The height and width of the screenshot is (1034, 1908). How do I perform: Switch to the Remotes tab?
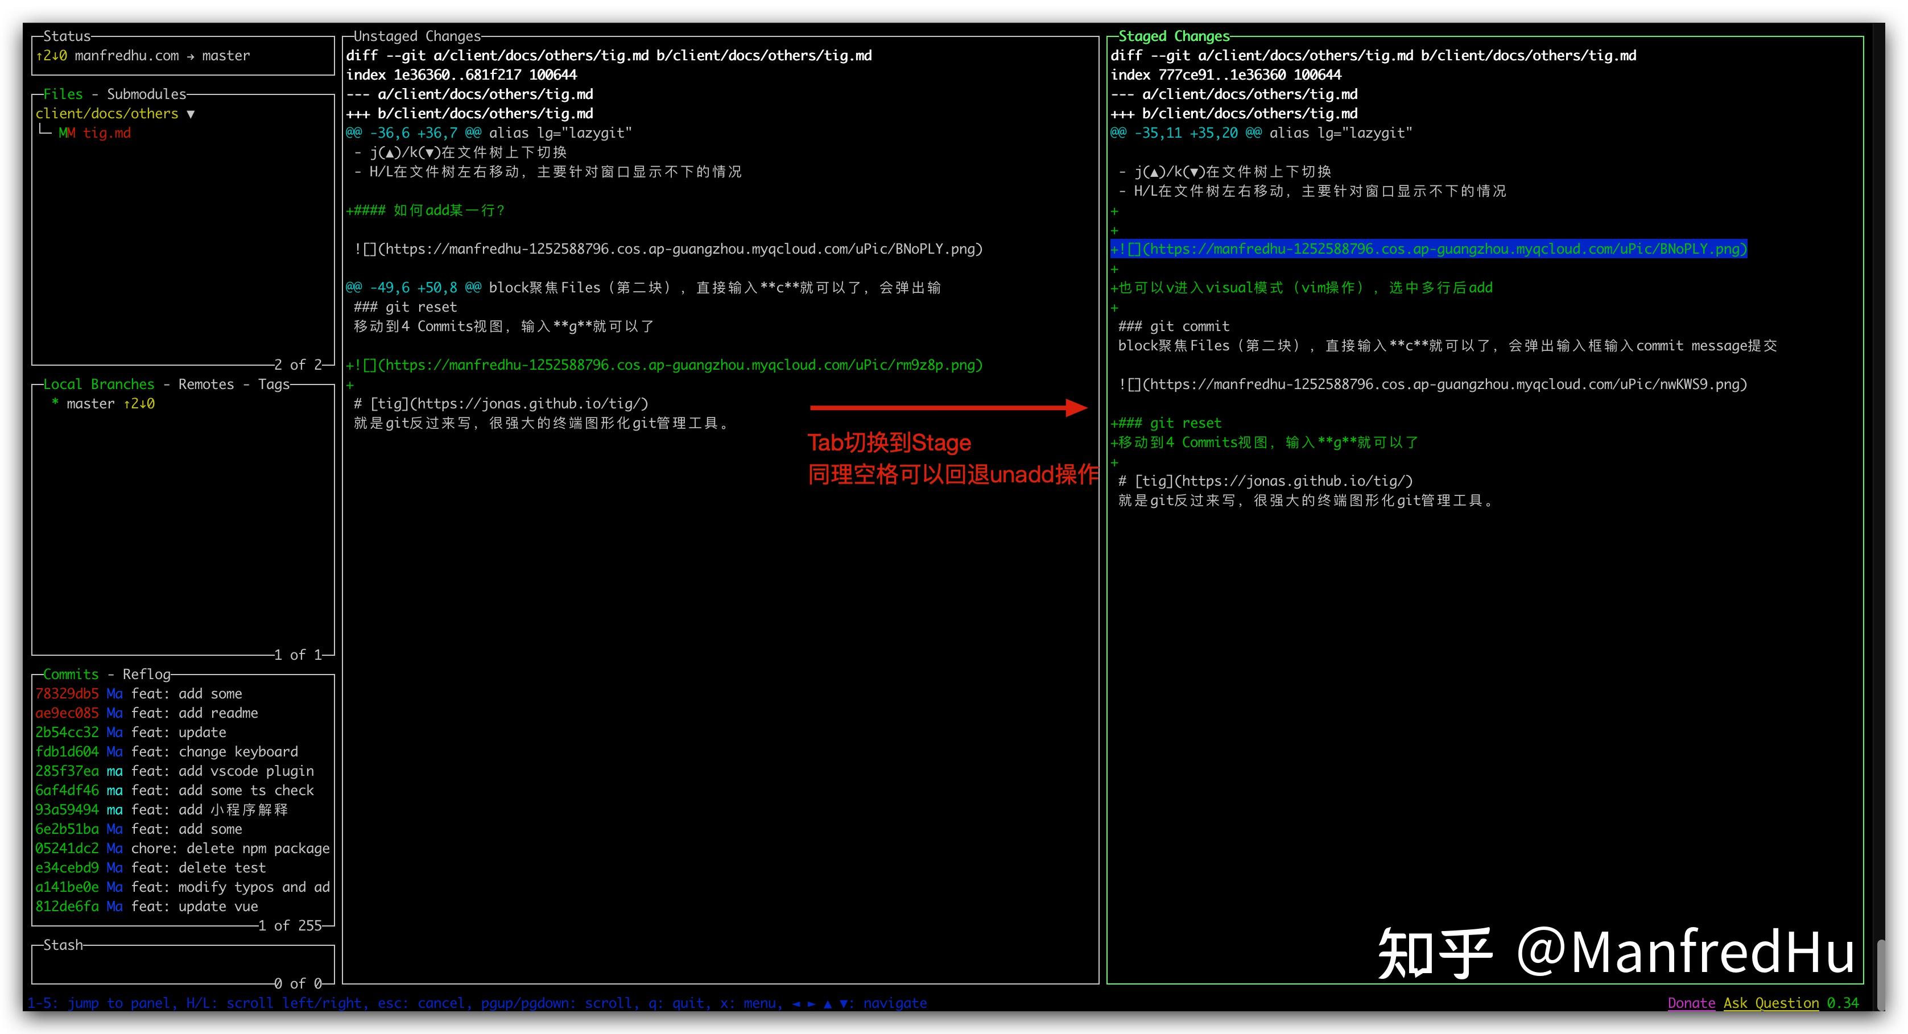pos(206,384)
